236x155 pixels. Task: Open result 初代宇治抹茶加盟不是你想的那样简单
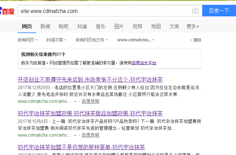pos(81,147)
